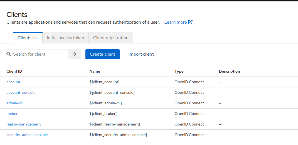Focus the Search for client field
The image size is (298, 145).
(39, 54)
